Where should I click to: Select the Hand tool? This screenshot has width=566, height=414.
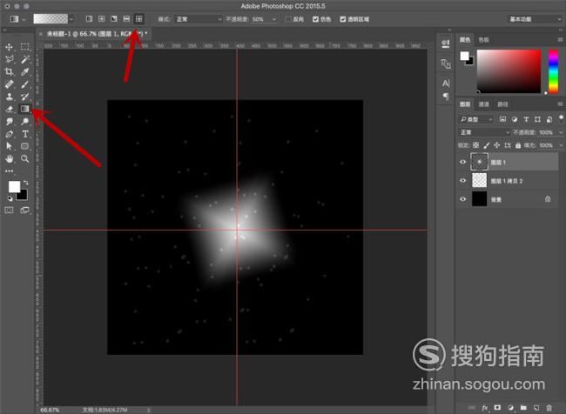[10, 158]
